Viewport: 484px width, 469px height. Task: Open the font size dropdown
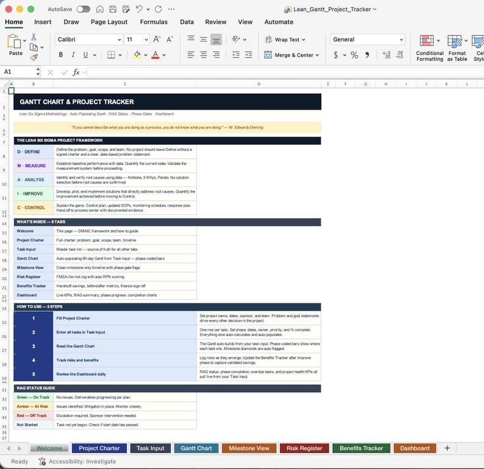click(x=146, y=40)
